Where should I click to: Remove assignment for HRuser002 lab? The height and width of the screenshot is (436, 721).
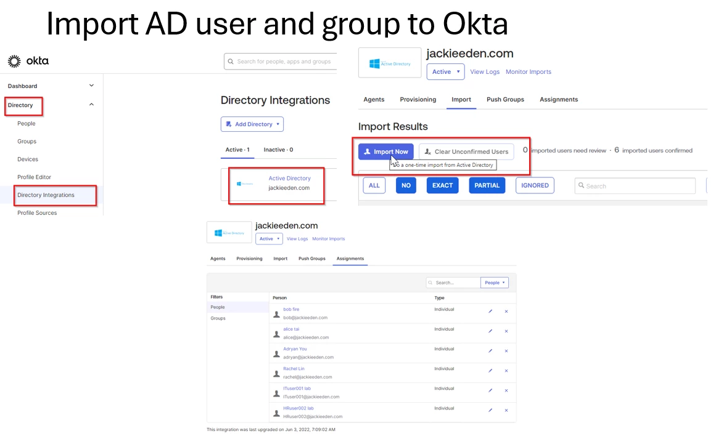click(506, 410)
